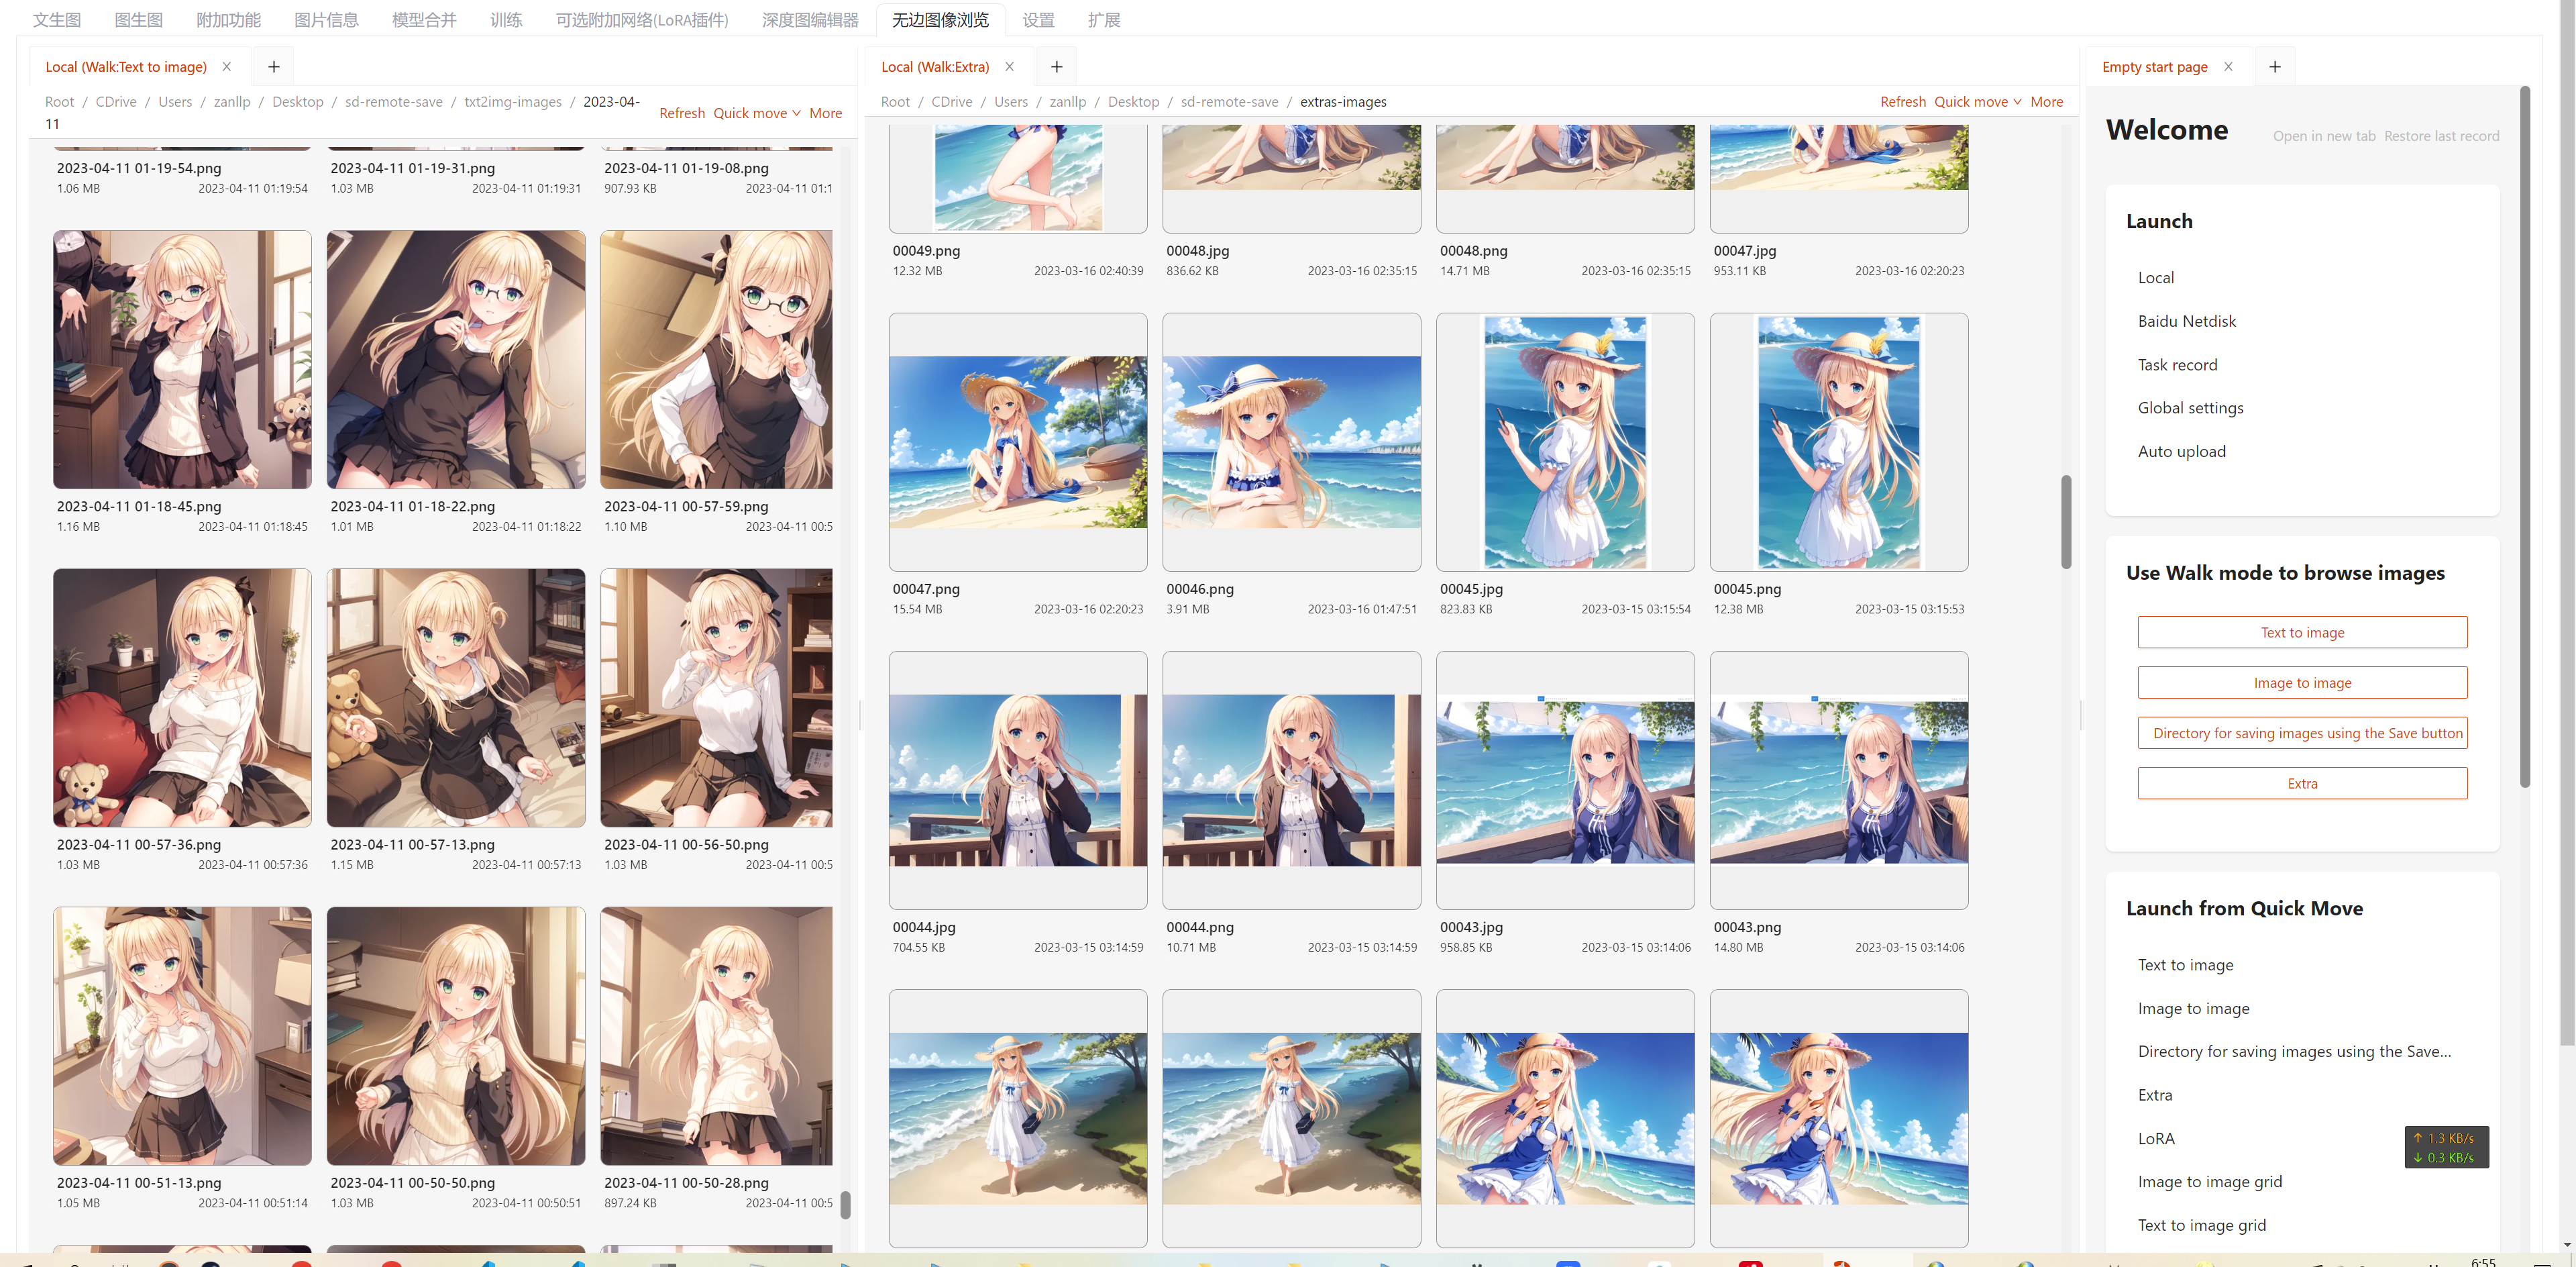The image size is (2576, 1267).
Task: Add new tab beside Empty start page
Action: [2275, 67]
